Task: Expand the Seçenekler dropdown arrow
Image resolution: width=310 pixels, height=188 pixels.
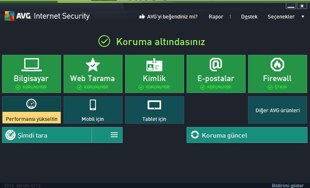Action: 303,16
